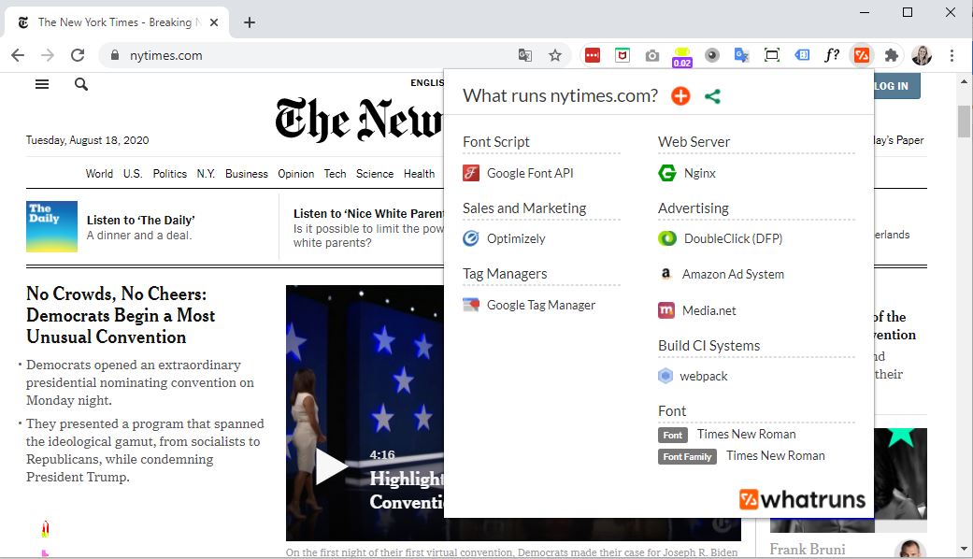Click the Google Tag Manager icon
This screenshot has height=559, width=973.
pos(471,305)
